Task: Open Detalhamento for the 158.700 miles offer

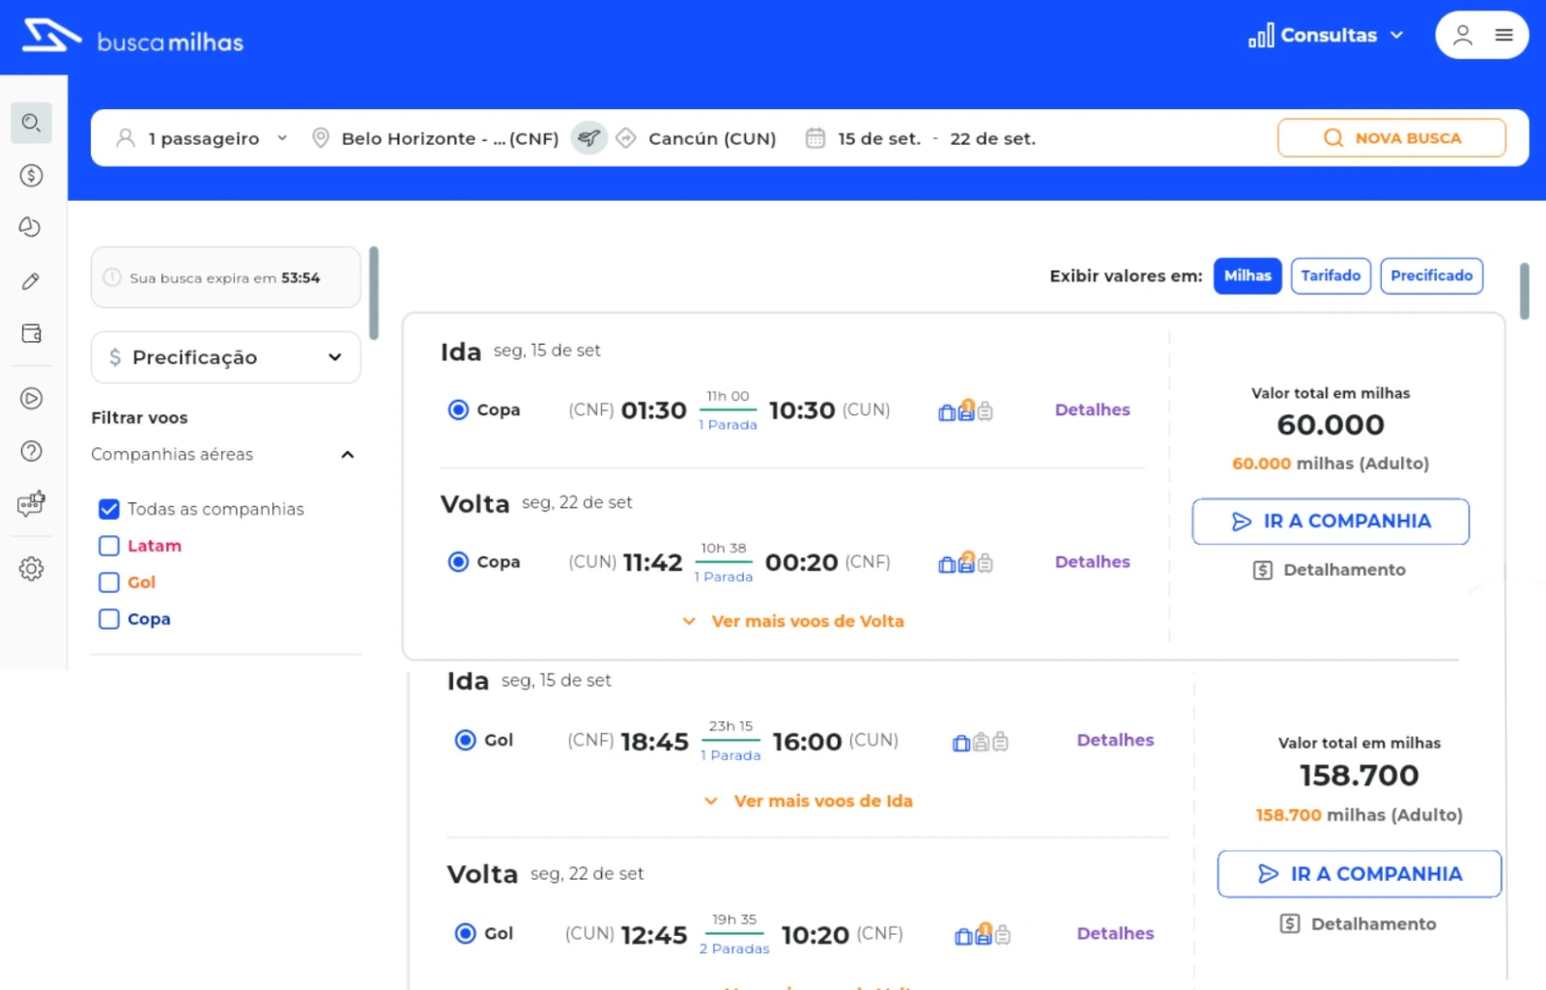Action: tap(1358, 924)
